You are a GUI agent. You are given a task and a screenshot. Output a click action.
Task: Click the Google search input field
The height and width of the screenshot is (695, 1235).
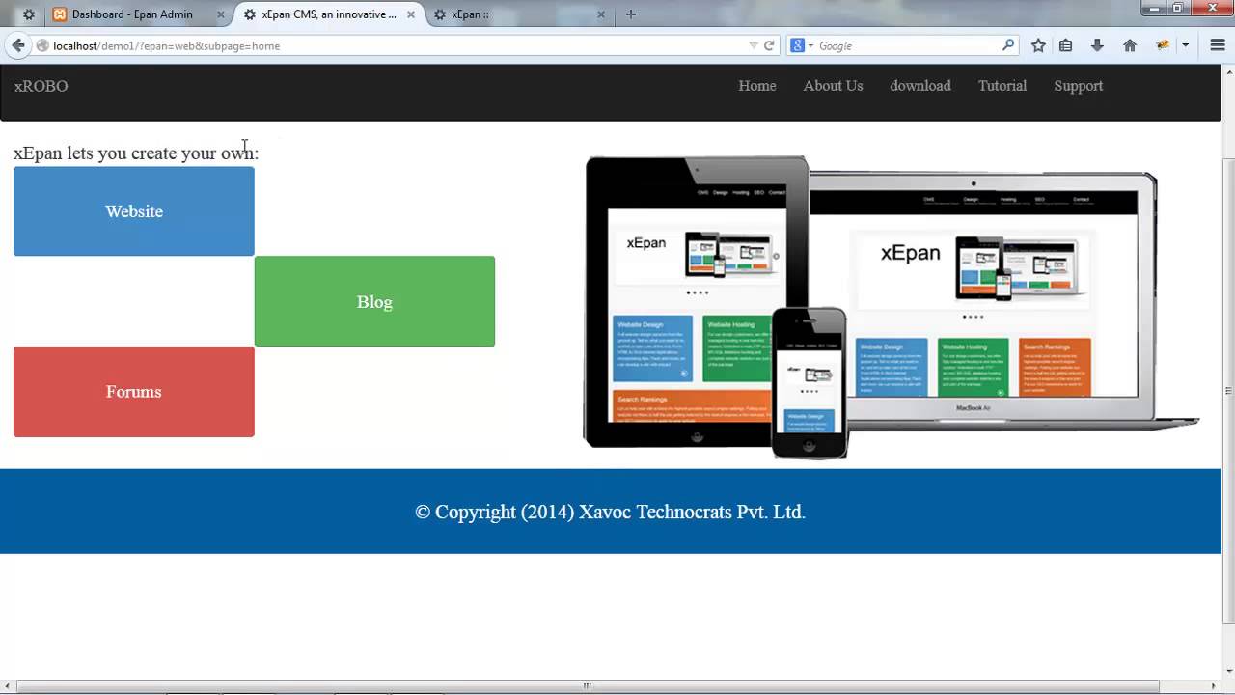click(x=907, y=45)
